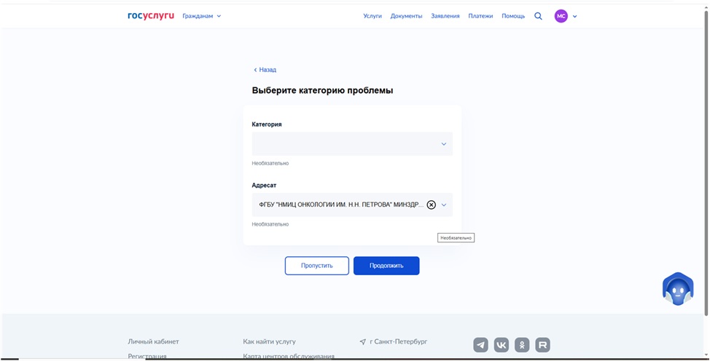Image resolution: width=710 pixels, height=361 pixels.
Task: Expand the Адресат dropdown chevron
Action: click(x=444, y=205)
